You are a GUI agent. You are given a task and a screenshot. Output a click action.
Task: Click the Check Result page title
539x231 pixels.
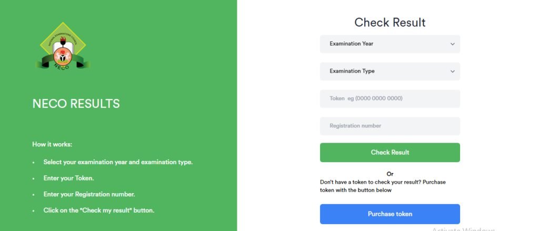point(390,23)
